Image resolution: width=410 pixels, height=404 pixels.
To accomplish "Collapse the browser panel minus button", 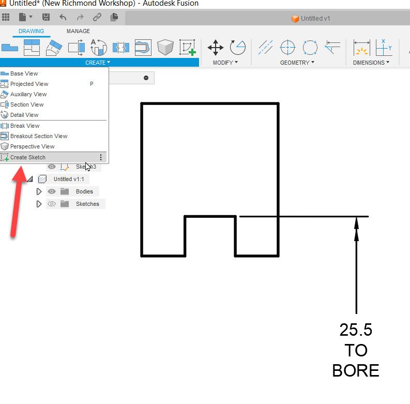I will (x=146, y=78).
